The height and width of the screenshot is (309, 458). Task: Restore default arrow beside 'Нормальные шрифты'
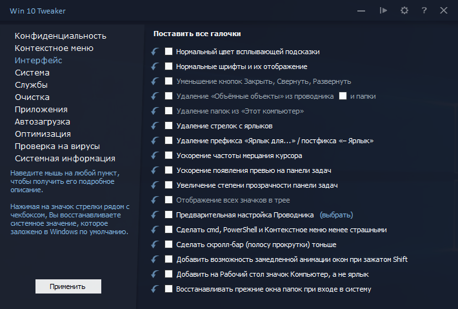click(155, 66)
